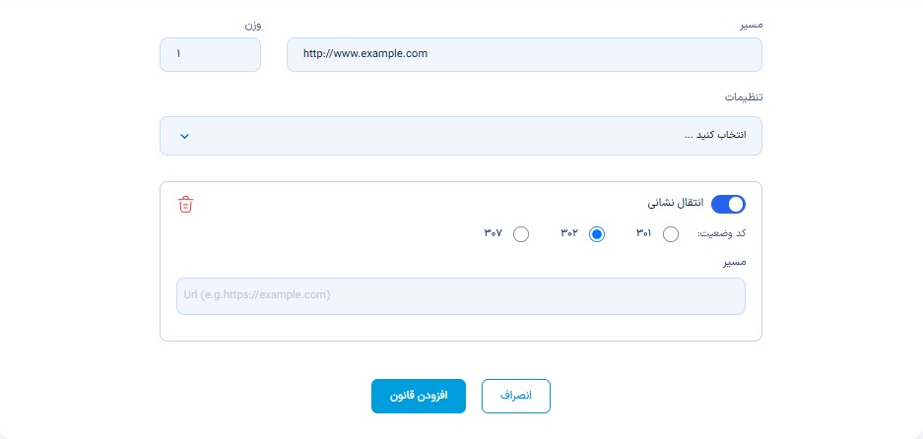
Task: Disable the انتقال نشانی toggle switch
Action: [x=728, y=204]
